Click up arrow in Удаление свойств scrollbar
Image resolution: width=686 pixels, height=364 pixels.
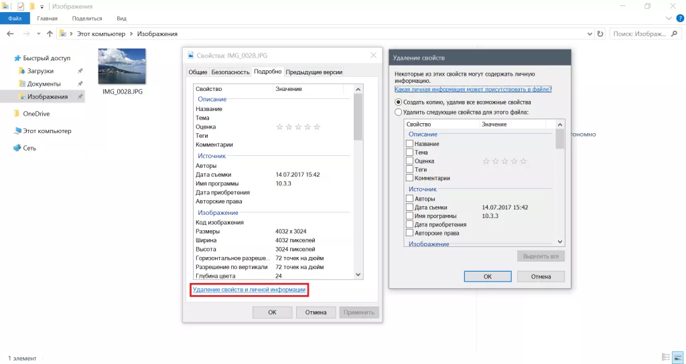pos(559,124)
